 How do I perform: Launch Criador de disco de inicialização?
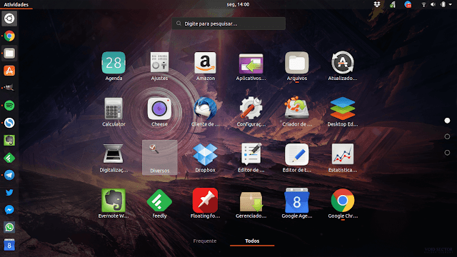pyautogui.click(x=297, y=108)
